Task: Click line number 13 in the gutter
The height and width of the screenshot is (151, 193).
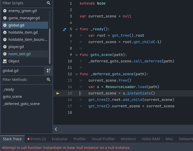Action: click(x=70, y=80)
